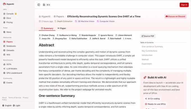
Task: Open the Source PDF link
Action: [x=148, y=36]
